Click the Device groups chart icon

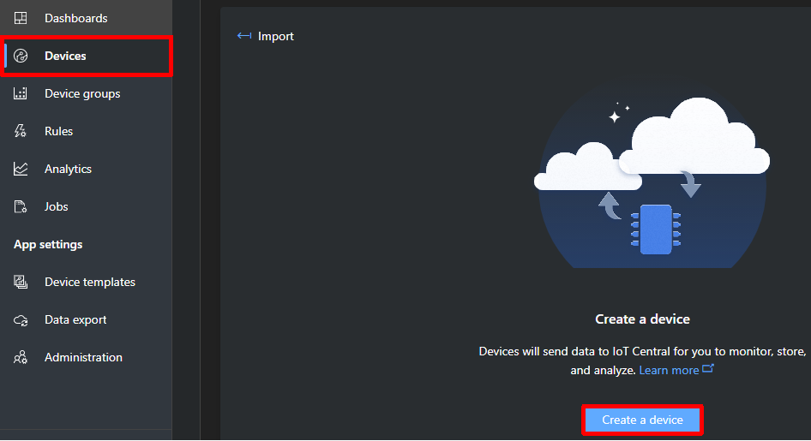(21, 93)
